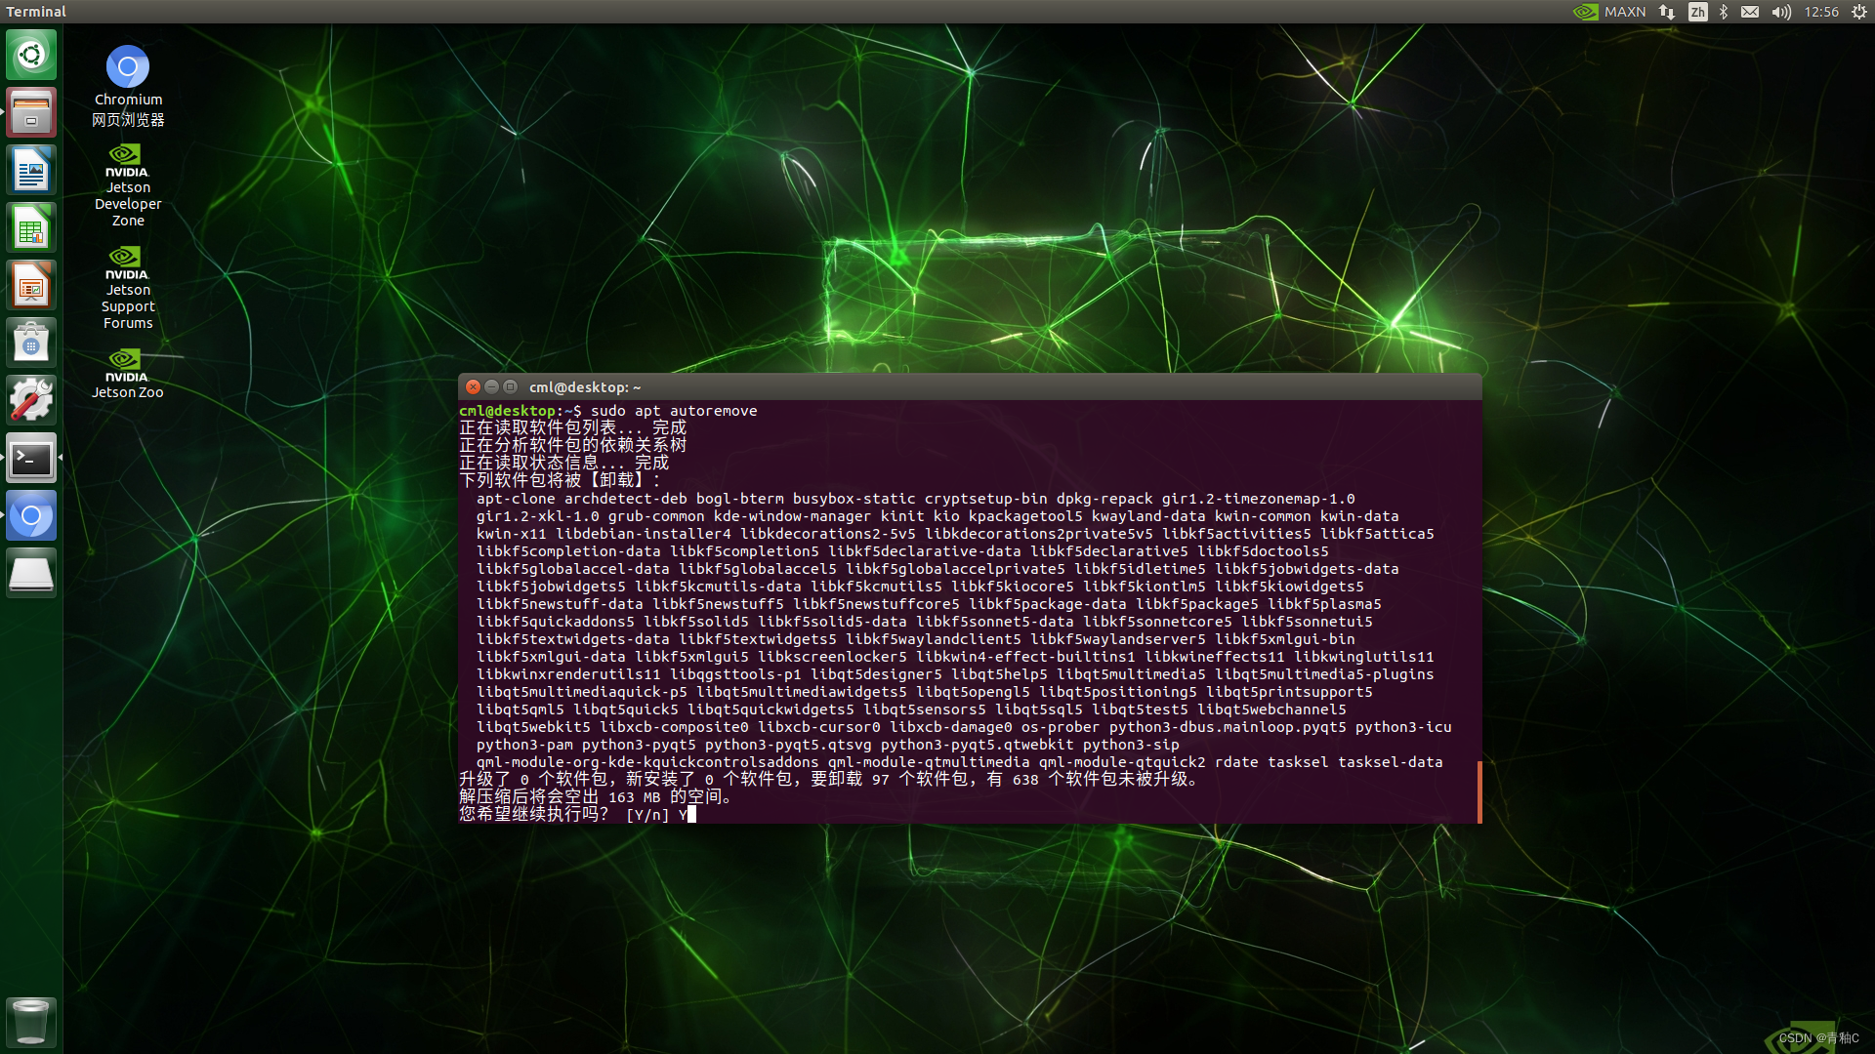Click the terminal title cml@desktop: ~
Image resolution: width=1875 pixels, height=1054 pixels.
click(585, 387)
